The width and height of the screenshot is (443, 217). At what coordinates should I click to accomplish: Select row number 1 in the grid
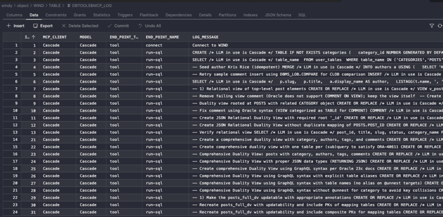click(x=16, y=45)
